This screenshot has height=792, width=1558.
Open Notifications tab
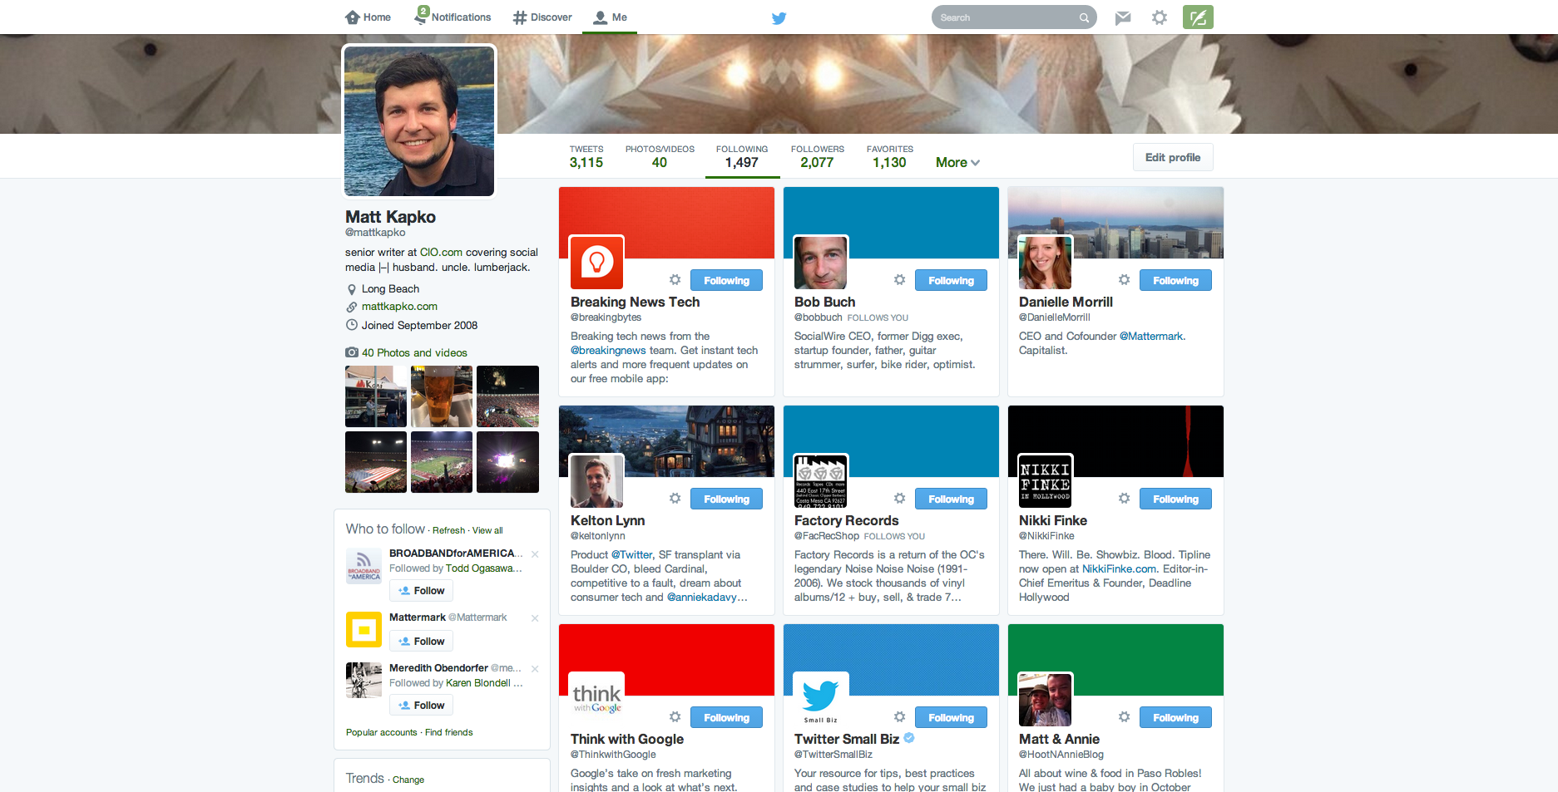(x=453, y=17)
